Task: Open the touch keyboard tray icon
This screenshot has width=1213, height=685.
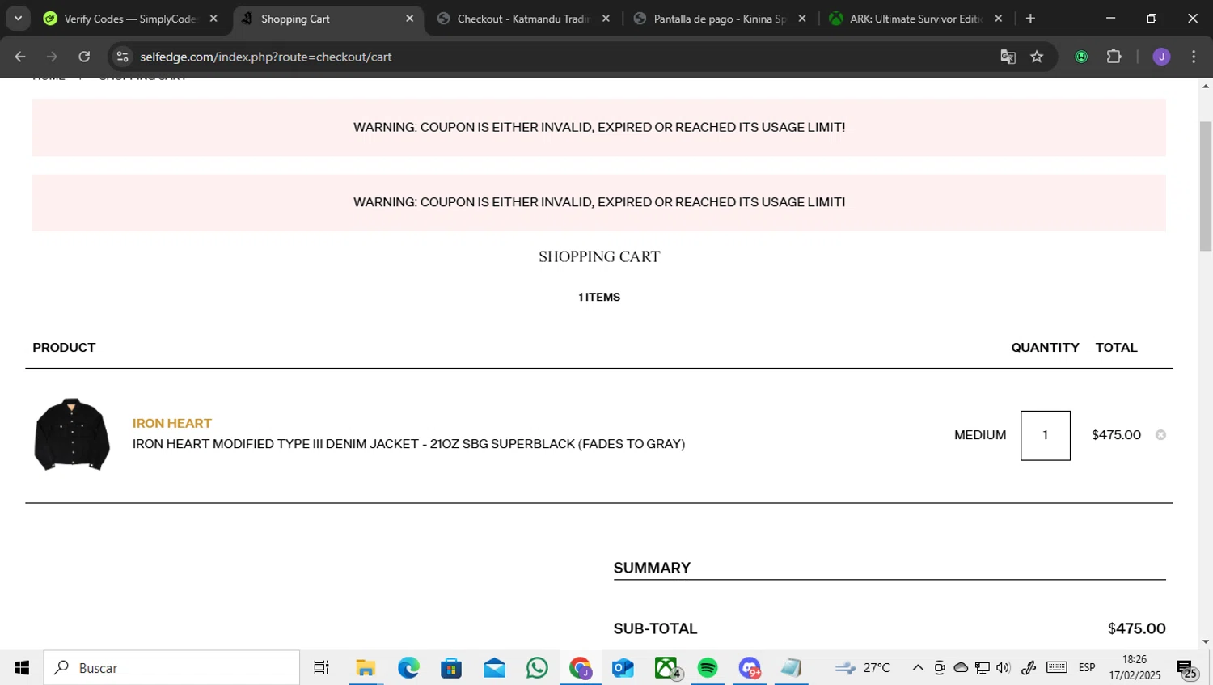Action: [1056, 668]
